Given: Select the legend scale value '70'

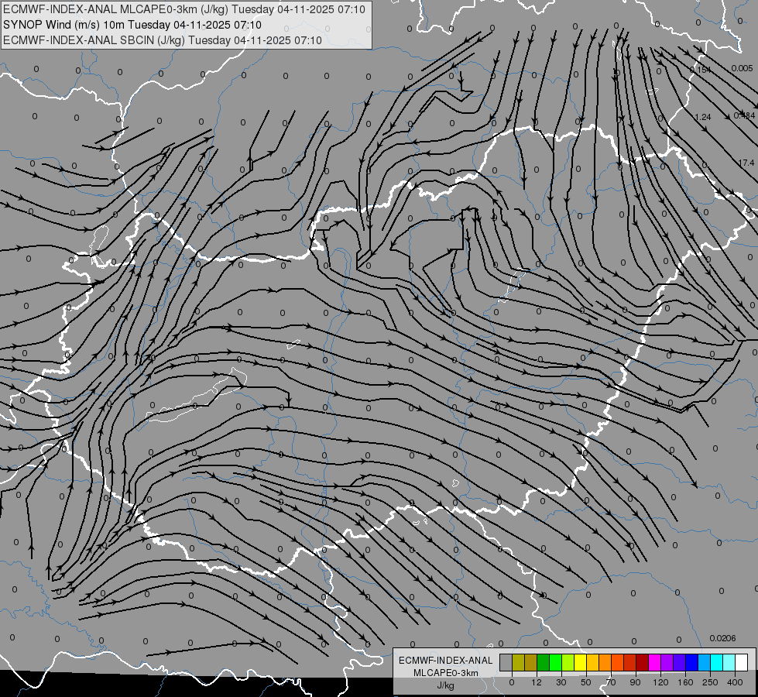Looking at the screenshot, I should (611, 682).
